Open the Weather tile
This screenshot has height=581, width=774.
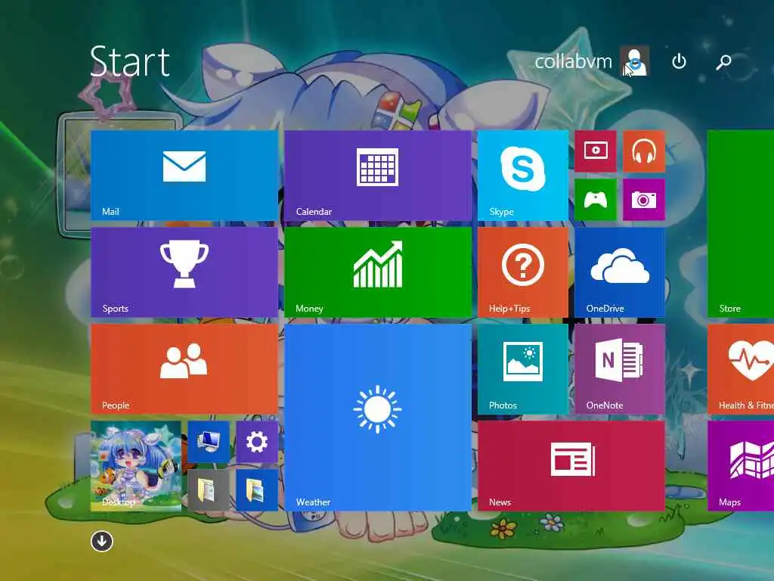[378, 418]
